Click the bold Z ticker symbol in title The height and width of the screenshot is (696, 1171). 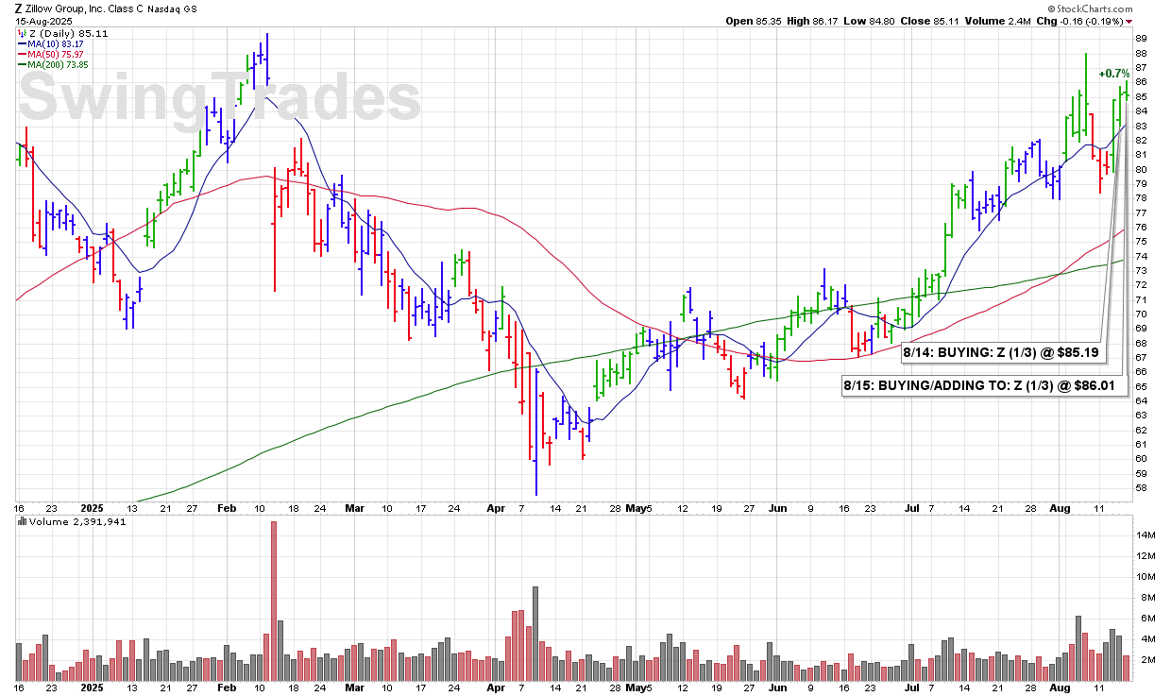click(20, 8)
